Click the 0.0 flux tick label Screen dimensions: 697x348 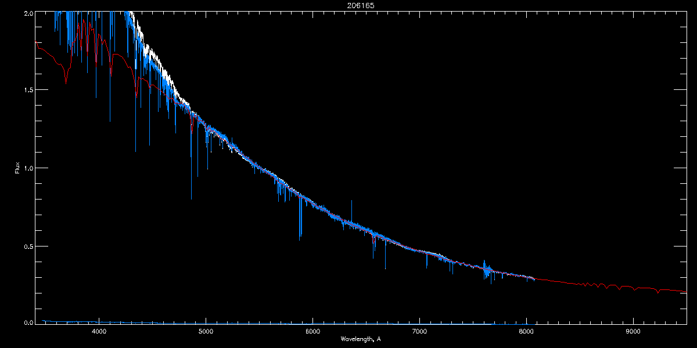28,322
